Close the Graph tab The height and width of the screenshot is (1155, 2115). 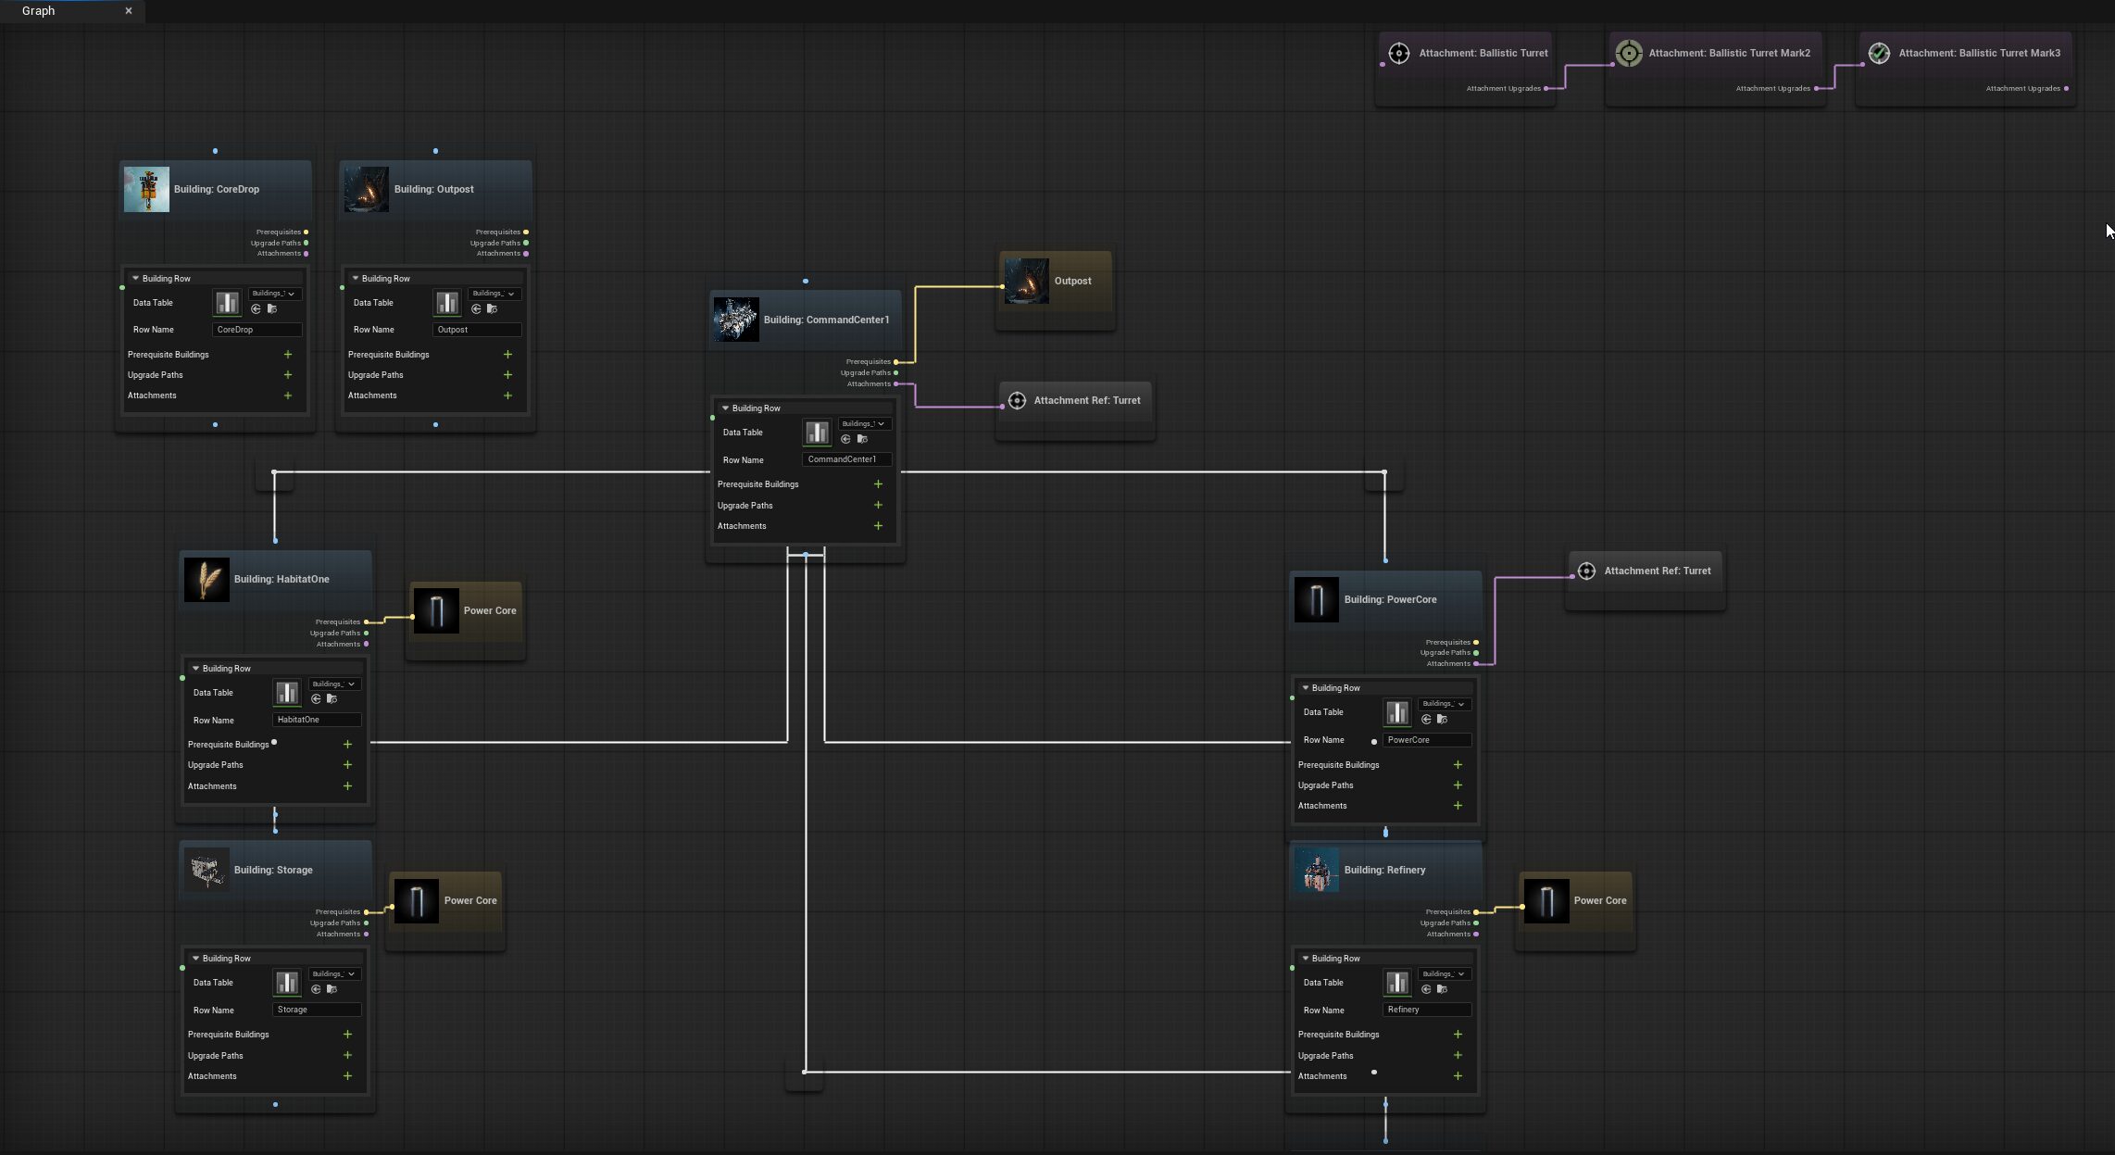tap(128, 11)
